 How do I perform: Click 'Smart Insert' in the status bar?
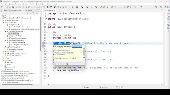click(x=104, y=87)
